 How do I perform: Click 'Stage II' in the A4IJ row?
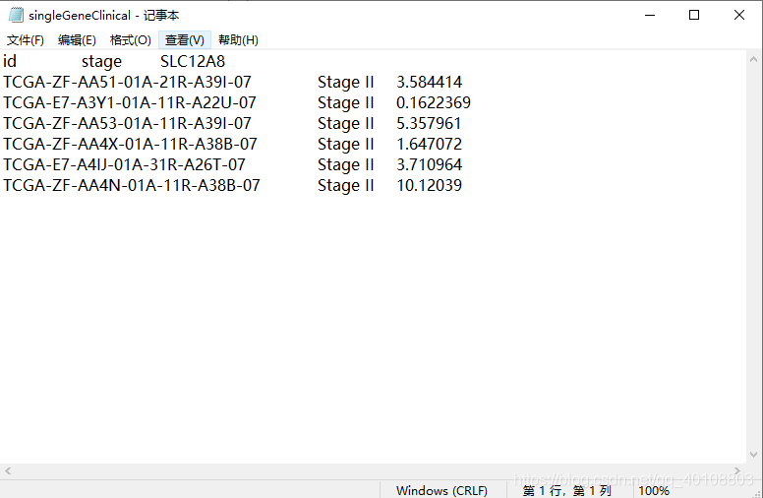(345, 165)
